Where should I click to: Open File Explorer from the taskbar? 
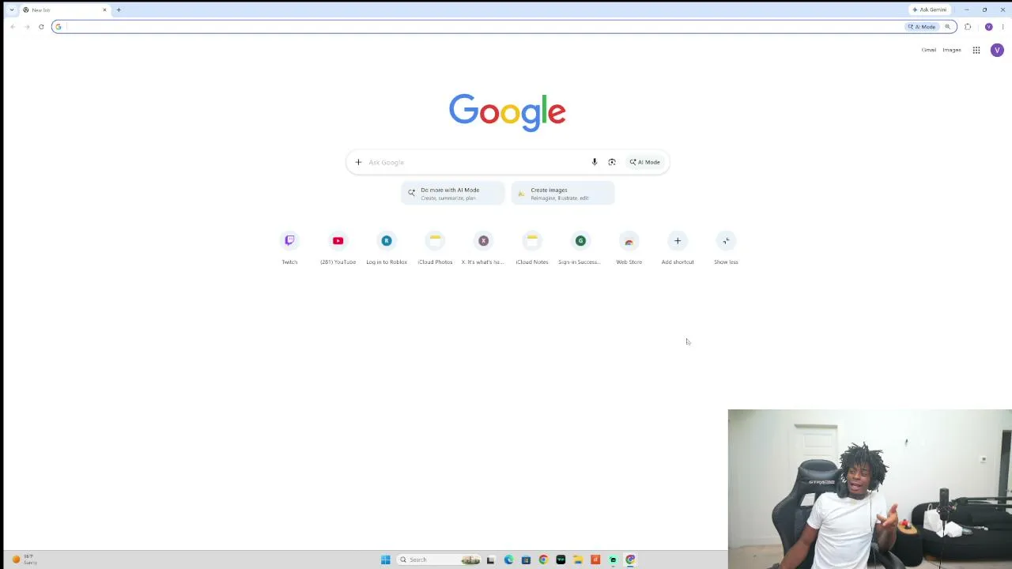(x=578, y=560)
